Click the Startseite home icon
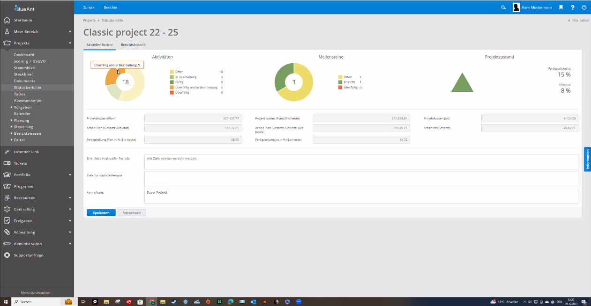 point(7,20)
